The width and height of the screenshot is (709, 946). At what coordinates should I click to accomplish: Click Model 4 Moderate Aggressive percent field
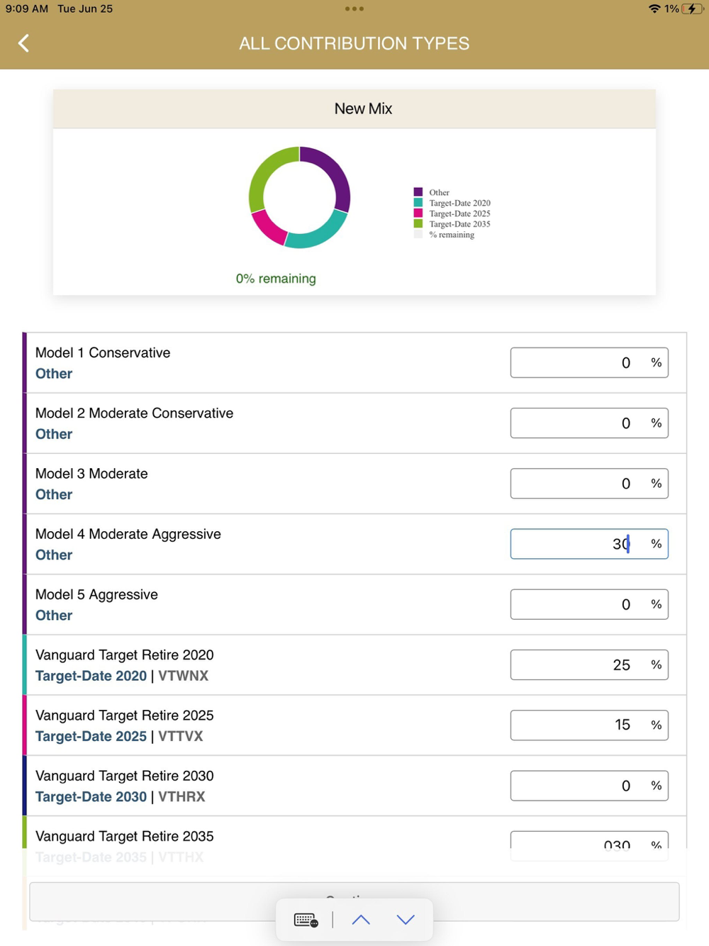(588, 544)
